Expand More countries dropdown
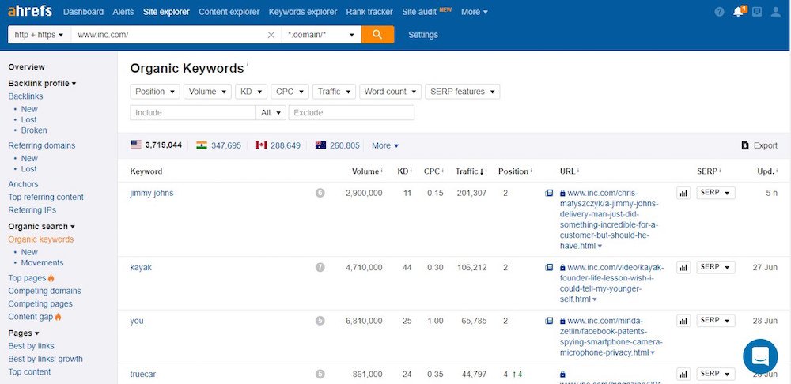 385,145
